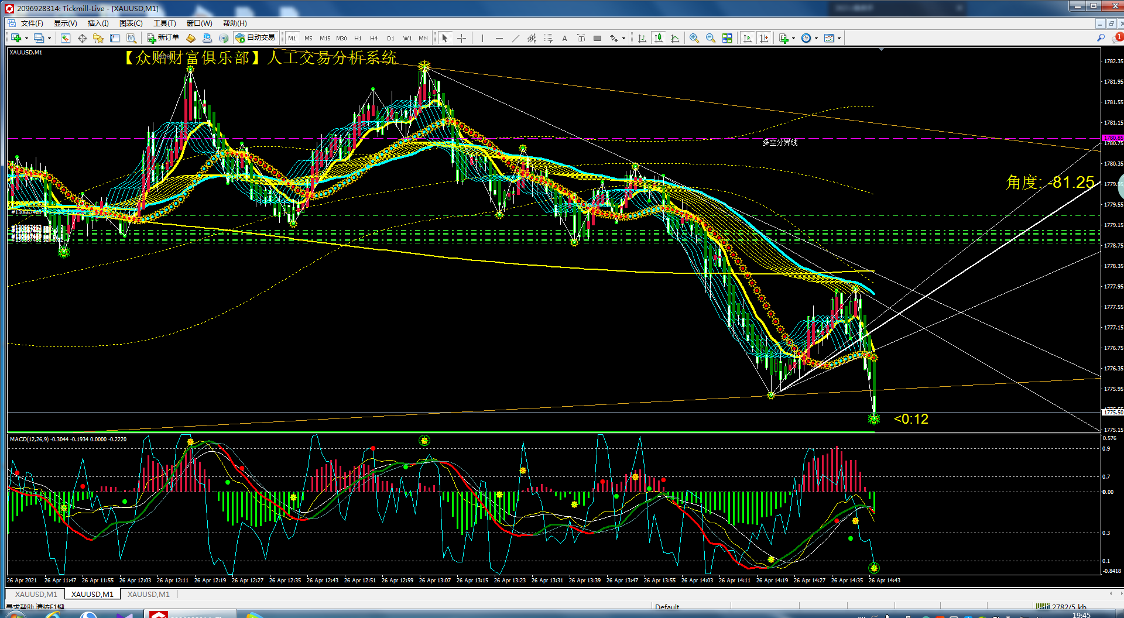Click the magenta 多空分界线 price label
Screen dimensions: 1124x618
pos(1113,138)
